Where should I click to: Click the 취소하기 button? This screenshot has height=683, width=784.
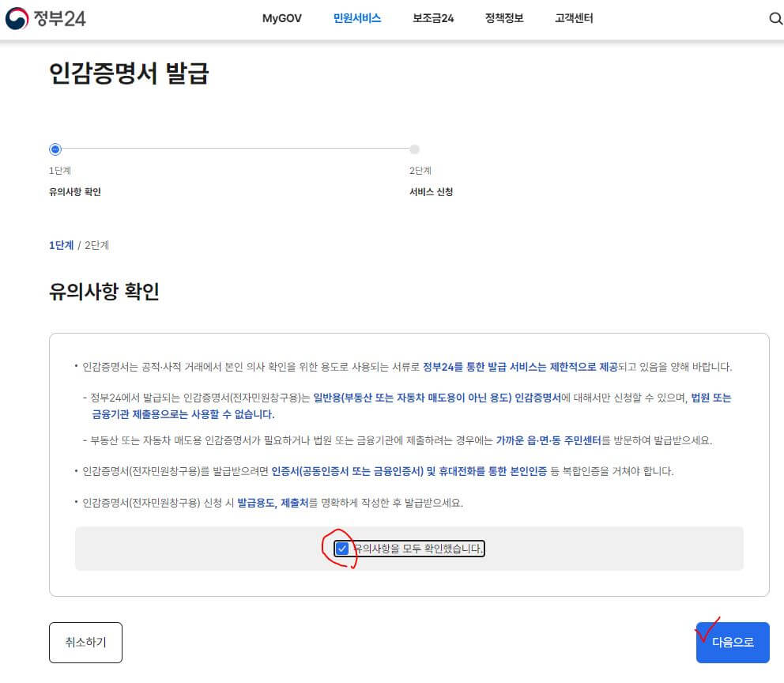click(x=85, y=642)
